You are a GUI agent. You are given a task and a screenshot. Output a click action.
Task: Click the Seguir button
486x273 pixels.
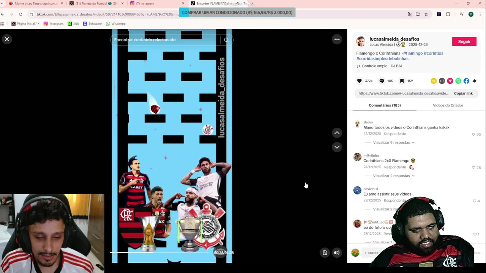pyautogui.click(x=464, y=41)
